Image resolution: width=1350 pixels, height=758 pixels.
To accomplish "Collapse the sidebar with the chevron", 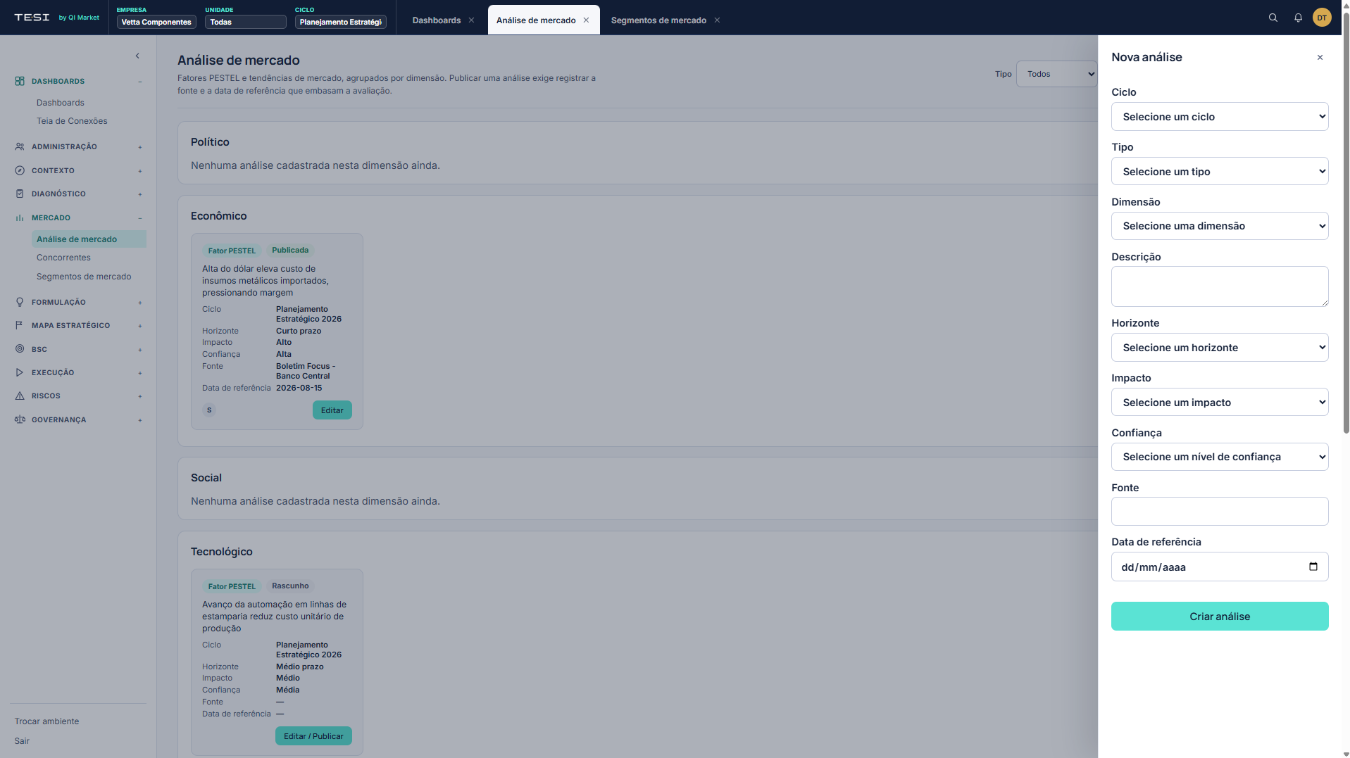I will pos(137,56).
